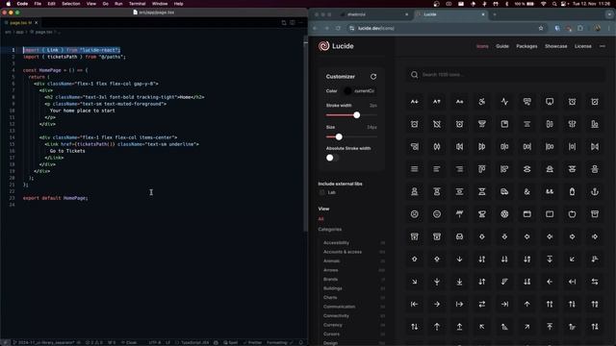Open the Packages nav link
The image size is (616, 346).
(526, 46)
